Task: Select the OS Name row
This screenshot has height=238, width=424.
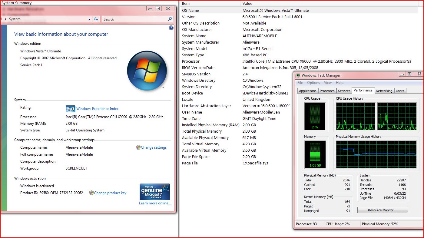Action: [299, 10]
